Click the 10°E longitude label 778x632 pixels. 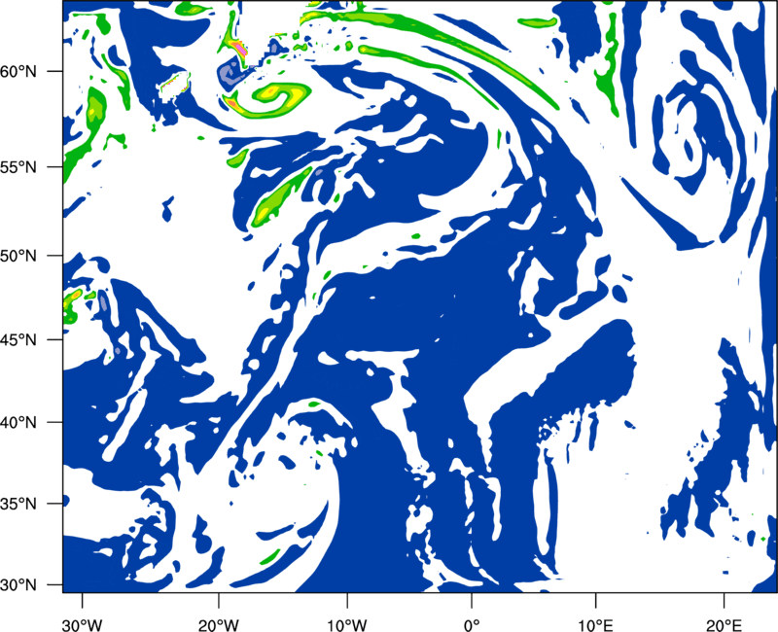[595, 625]
